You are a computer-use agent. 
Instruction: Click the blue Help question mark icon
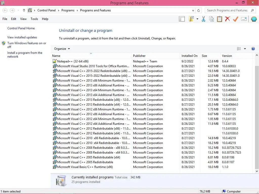(x=253, y=49)
